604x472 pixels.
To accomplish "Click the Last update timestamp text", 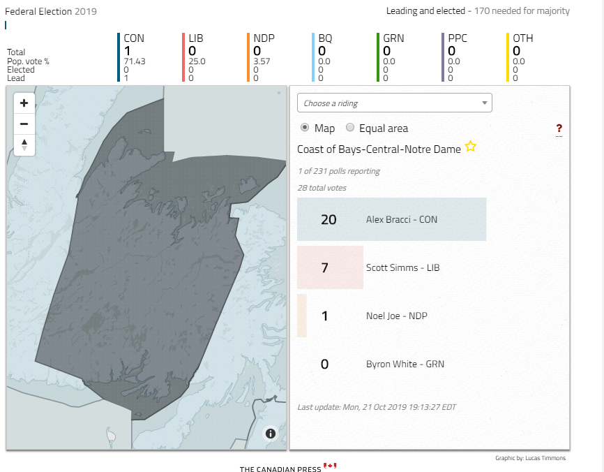I will pos(377,407).
